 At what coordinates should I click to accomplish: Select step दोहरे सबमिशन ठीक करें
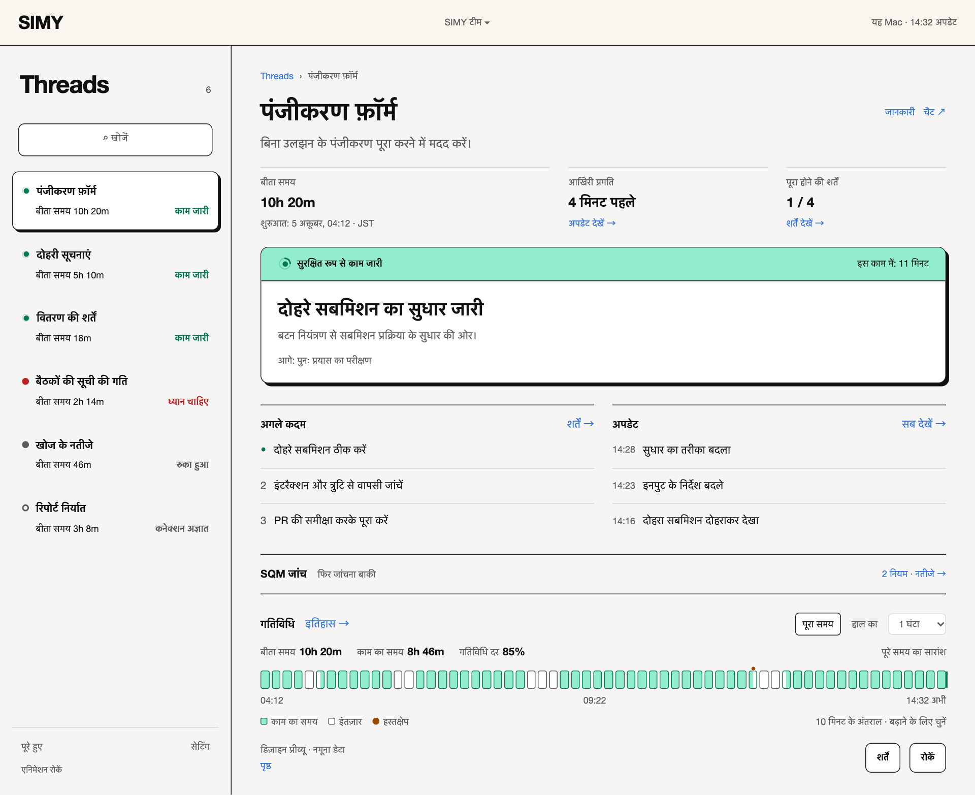427,450
